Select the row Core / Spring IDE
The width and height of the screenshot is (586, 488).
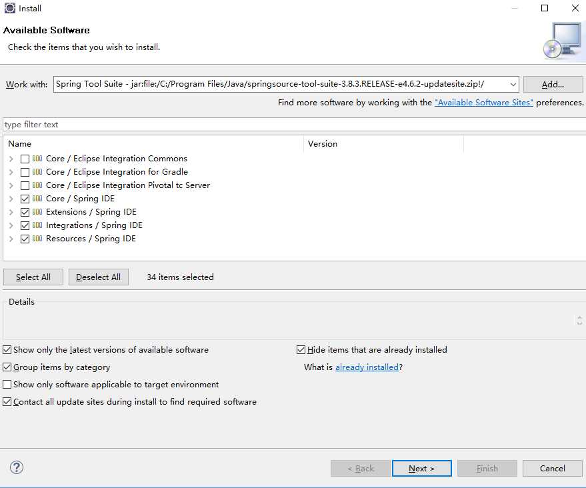80,199
